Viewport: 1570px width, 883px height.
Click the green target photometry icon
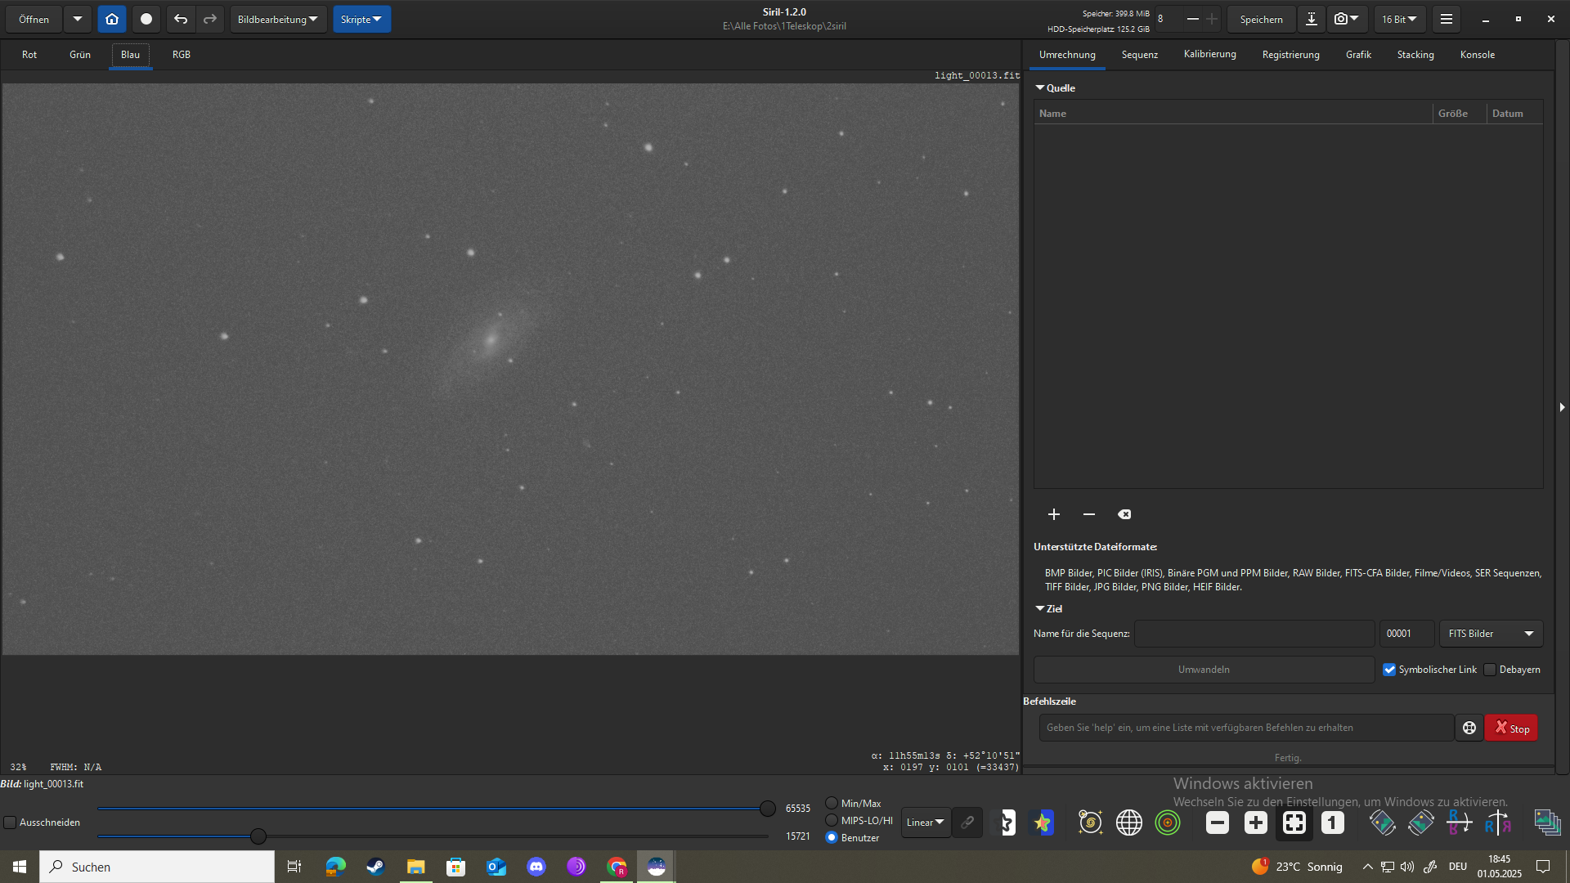[1168, 822]
